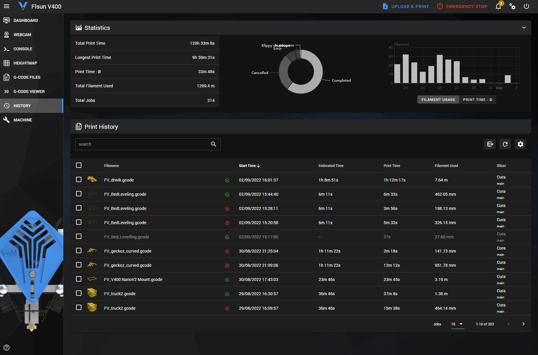This screenshot has width=538, height=355.
Task: Check FV_V400 NanoV2 Mount.gcode row checkbox
Action: 79,279
